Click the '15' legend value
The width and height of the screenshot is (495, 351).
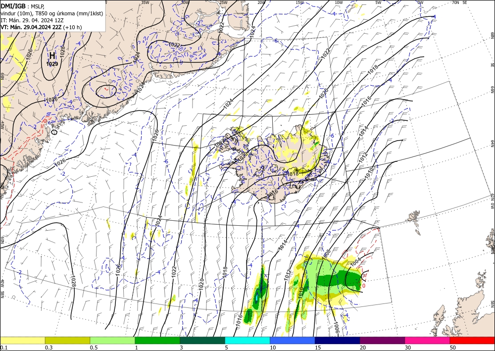coord(318,348)
